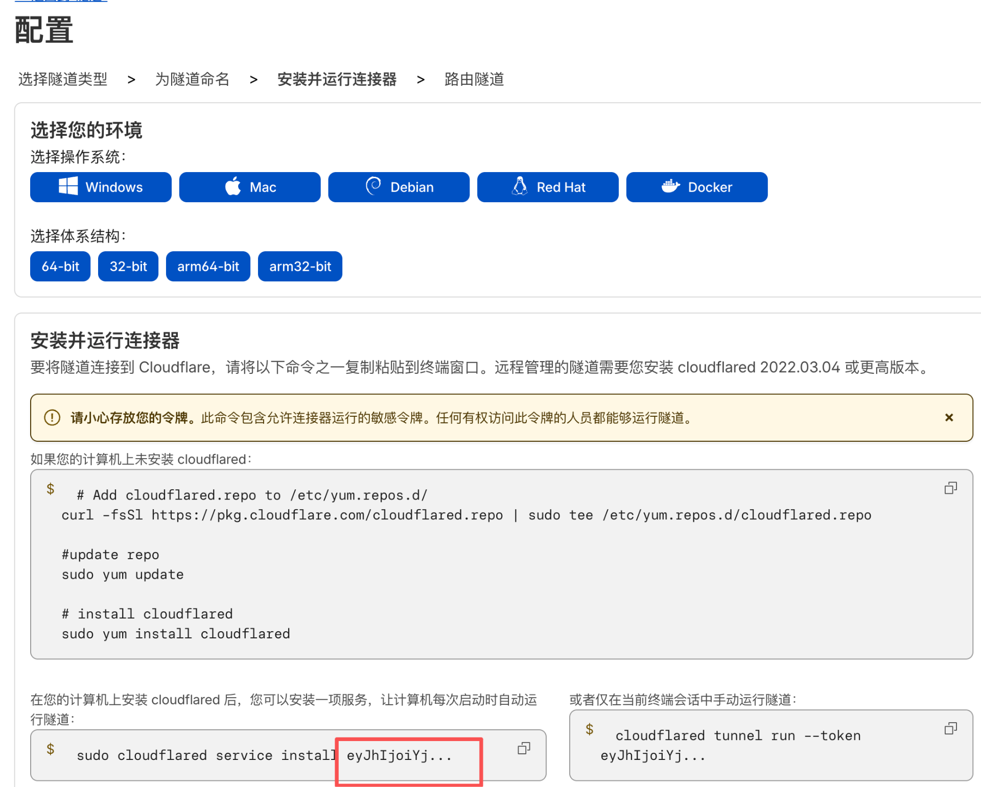Select the Windows environment

coord(101,187)
